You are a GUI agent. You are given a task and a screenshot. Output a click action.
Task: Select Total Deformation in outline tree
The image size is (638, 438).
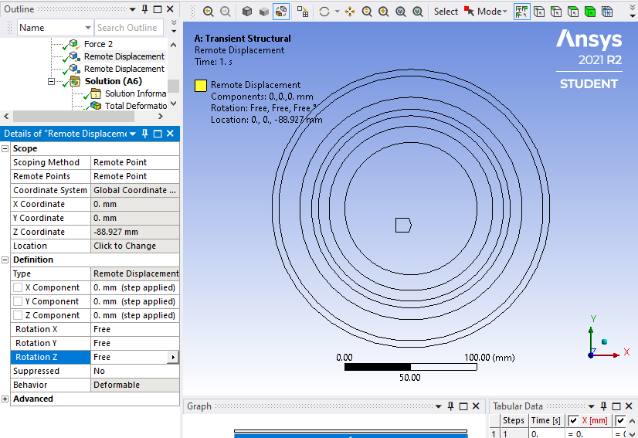click(x=135, y=106)
